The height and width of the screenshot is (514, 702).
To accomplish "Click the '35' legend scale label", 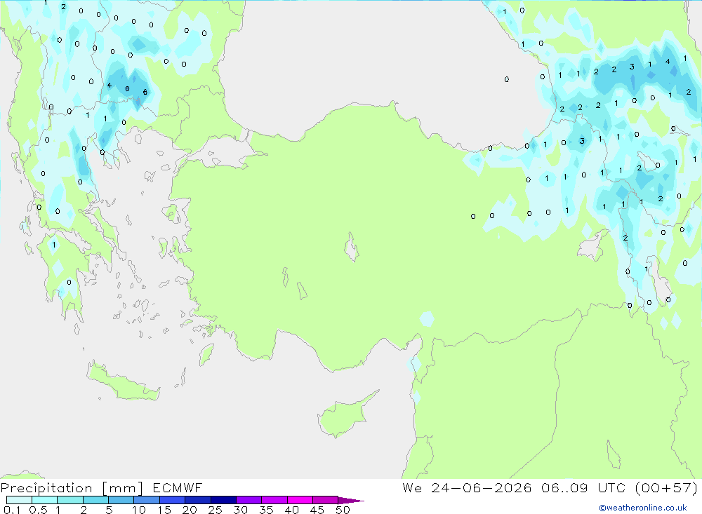I will [266, 510].
